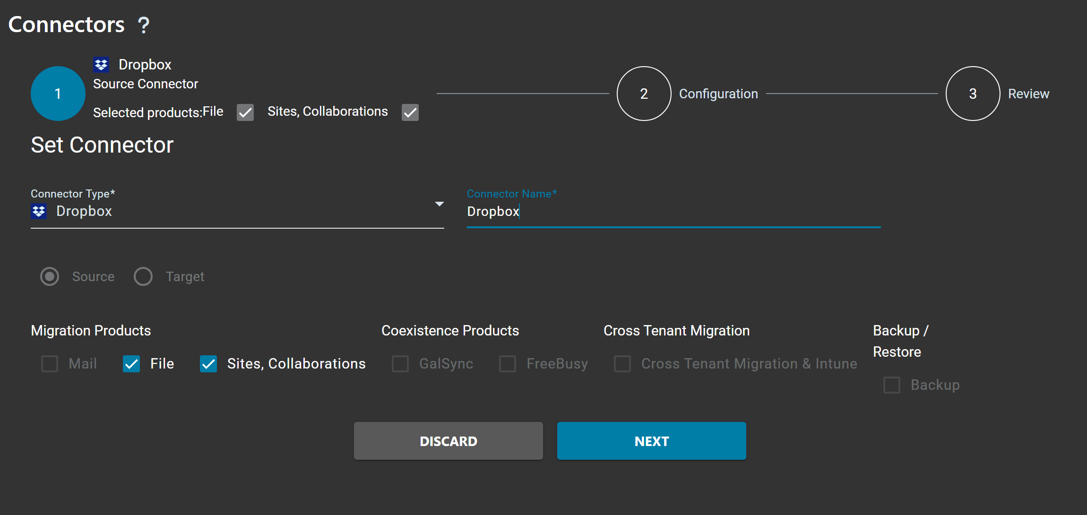
Task: Click the Migration Products heading
Action: 91,331
